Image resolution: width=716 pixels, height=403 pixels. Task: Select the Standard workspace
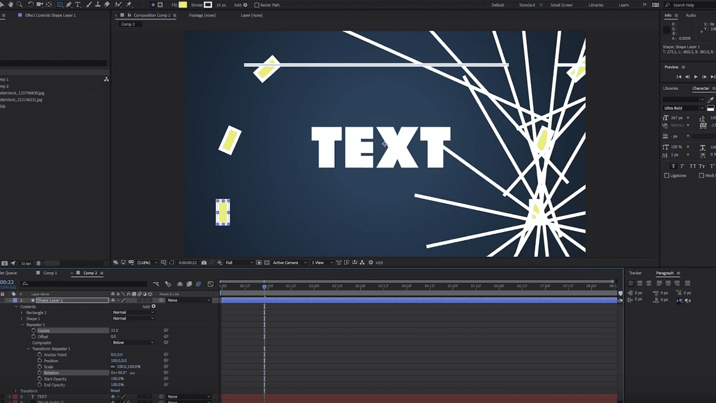click(527, 5)
